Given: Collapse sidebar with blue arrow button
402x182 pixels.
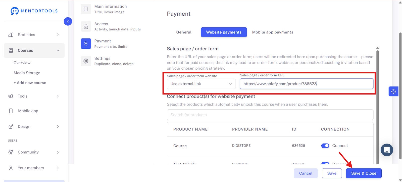Looking at the screenshot, I should tap(68, 21).
